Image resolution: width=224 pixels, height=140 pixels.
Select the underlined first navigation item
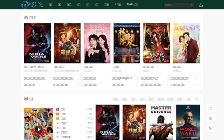(x=50, y=5)
